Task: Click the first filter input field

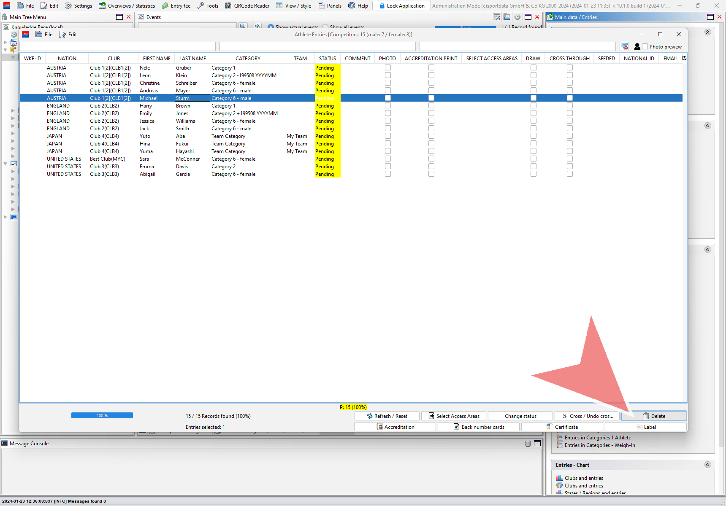Action: coord(117,46)
